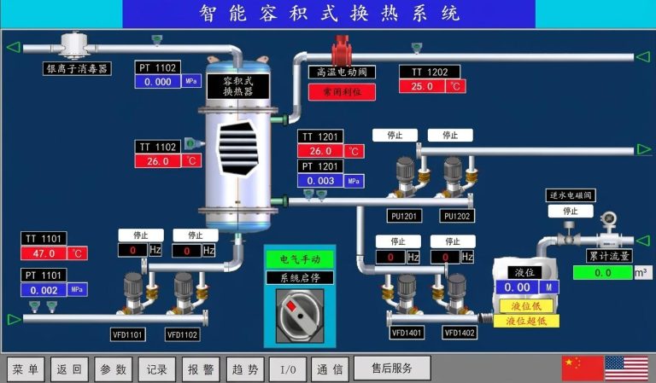Click the makeup water solenoid valve icon

569,235
